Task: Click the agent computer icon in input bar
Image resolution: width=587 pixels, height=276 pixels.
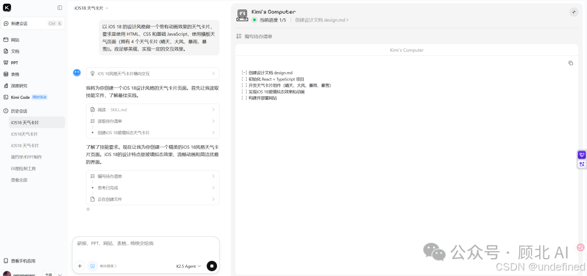Action: pos(92,266)
